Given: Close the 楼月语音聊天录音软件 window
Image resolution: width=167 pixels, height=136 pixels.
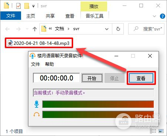Looking at the screenshot, I should point(150,56).
